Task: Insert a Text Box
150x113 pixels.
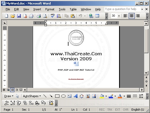Action: click(69, 96)
